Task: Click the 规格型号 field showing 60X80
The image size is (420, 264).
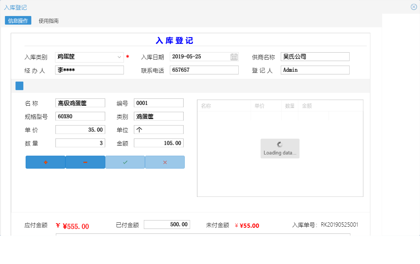Action: (x=80, y=116)
